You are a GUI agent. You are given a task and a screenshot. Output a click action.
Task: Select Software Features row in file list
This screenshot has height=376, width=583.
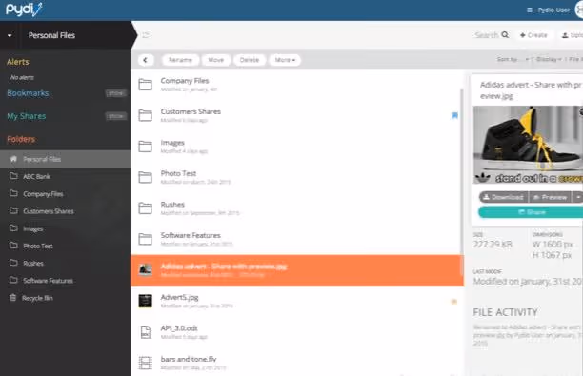point(296,239)
